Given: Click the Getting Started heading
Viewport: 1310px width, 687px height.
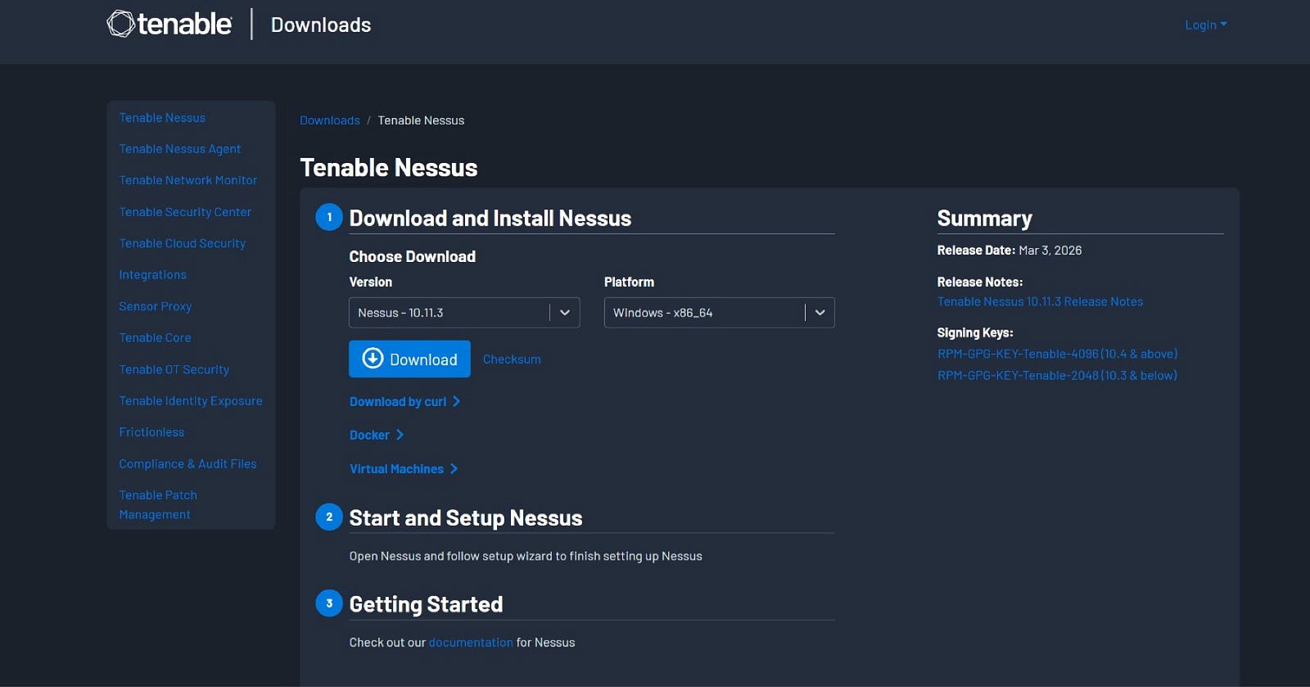Looking at the screenshot, I should click(426, 604).
